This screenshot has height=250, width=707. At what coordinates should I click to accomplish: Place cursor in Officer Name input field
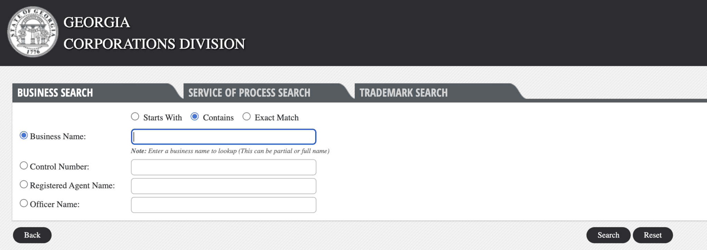tap(223, 205)
